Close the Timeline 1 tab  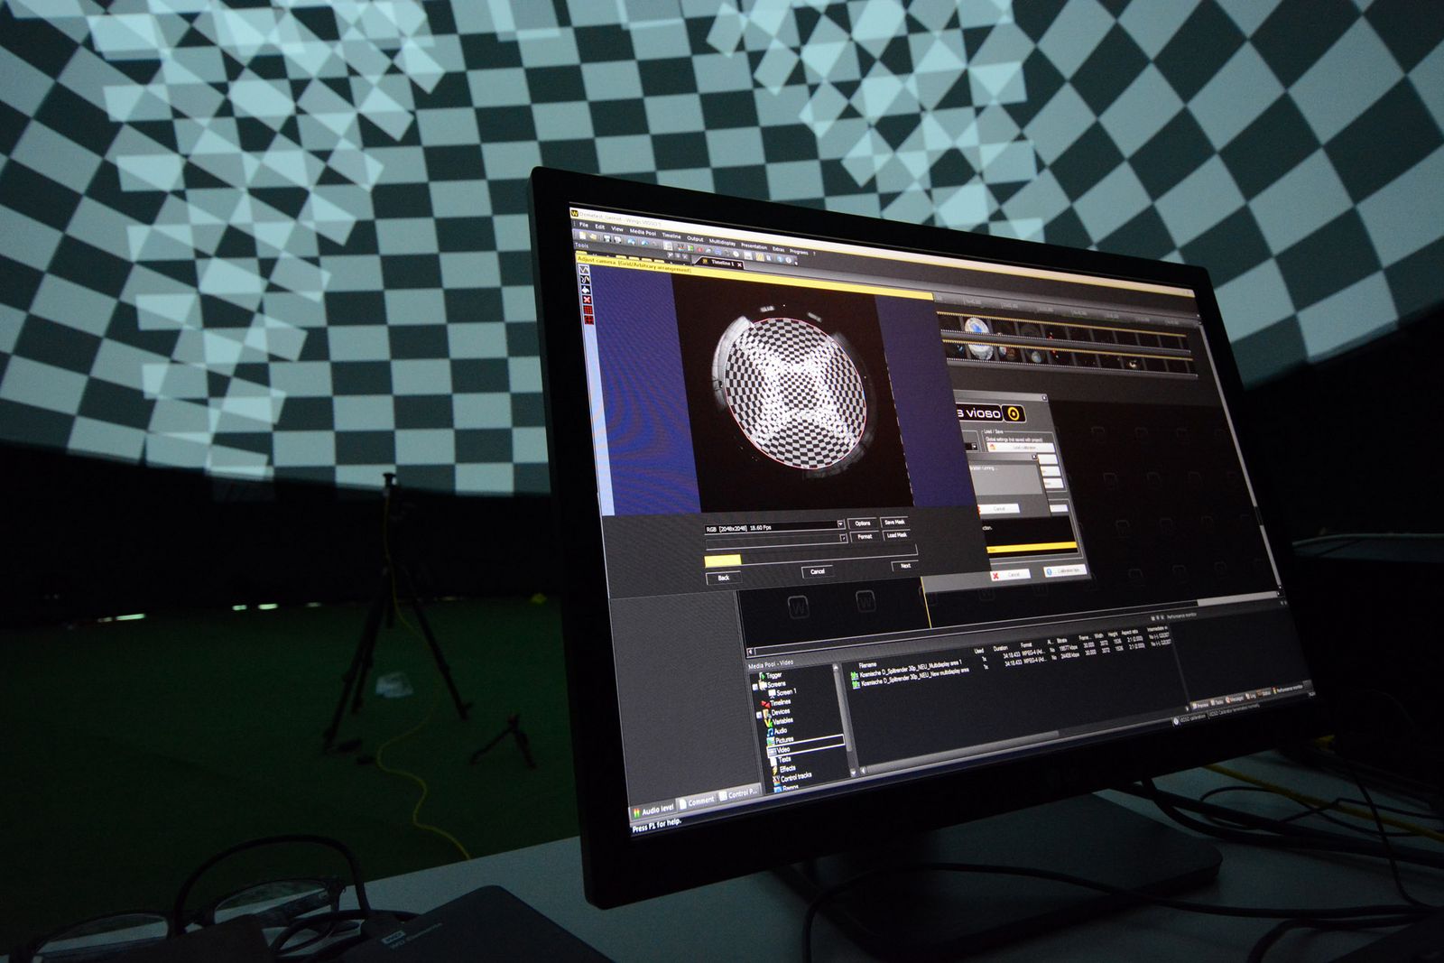pyautogui.click(x=739, y=265)
